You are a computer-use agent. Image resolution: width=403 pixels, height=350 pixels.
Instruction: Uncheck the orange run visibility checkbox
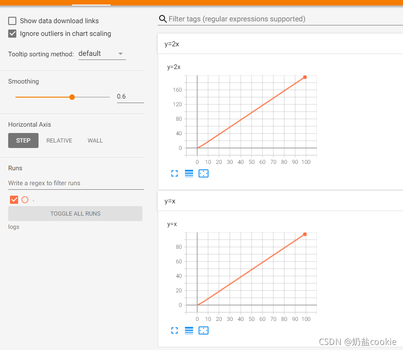click(14, 200)
